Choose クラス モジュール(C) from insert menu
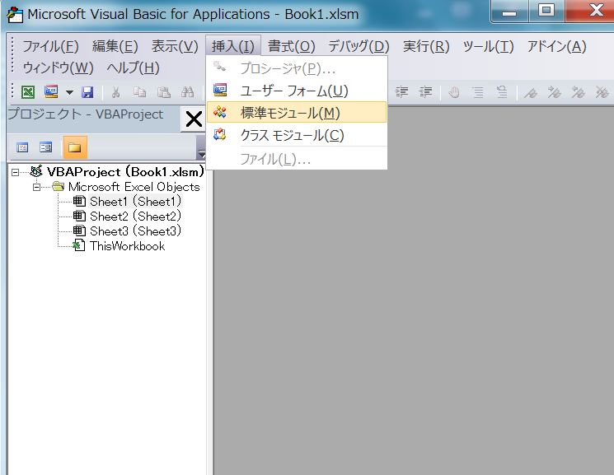The width and height of the screenshot is (614, 475). 297,135
